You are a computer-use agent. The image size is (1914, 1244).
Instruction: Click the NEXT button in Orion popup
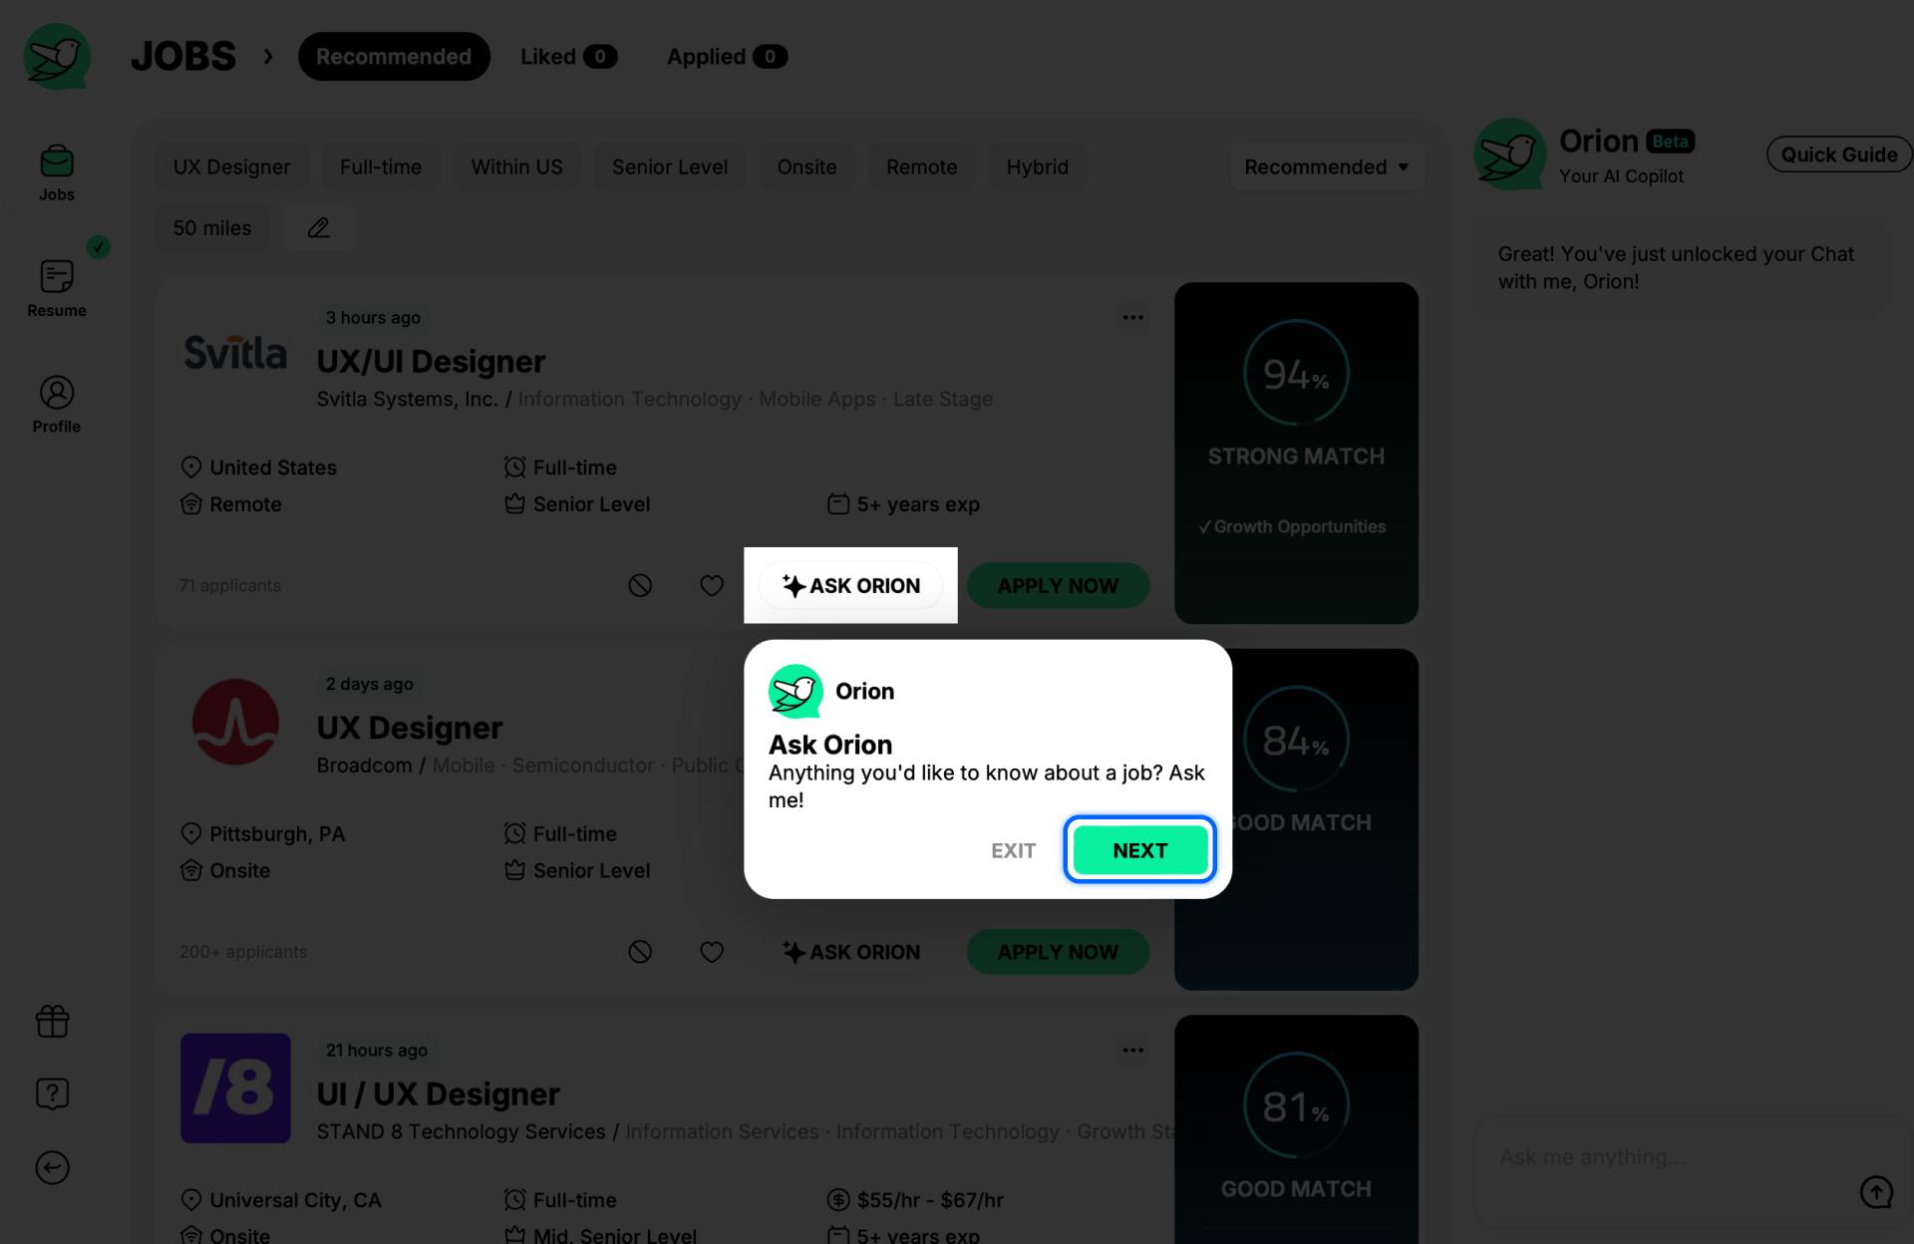pyautogui.click(x=1139, y=848)
